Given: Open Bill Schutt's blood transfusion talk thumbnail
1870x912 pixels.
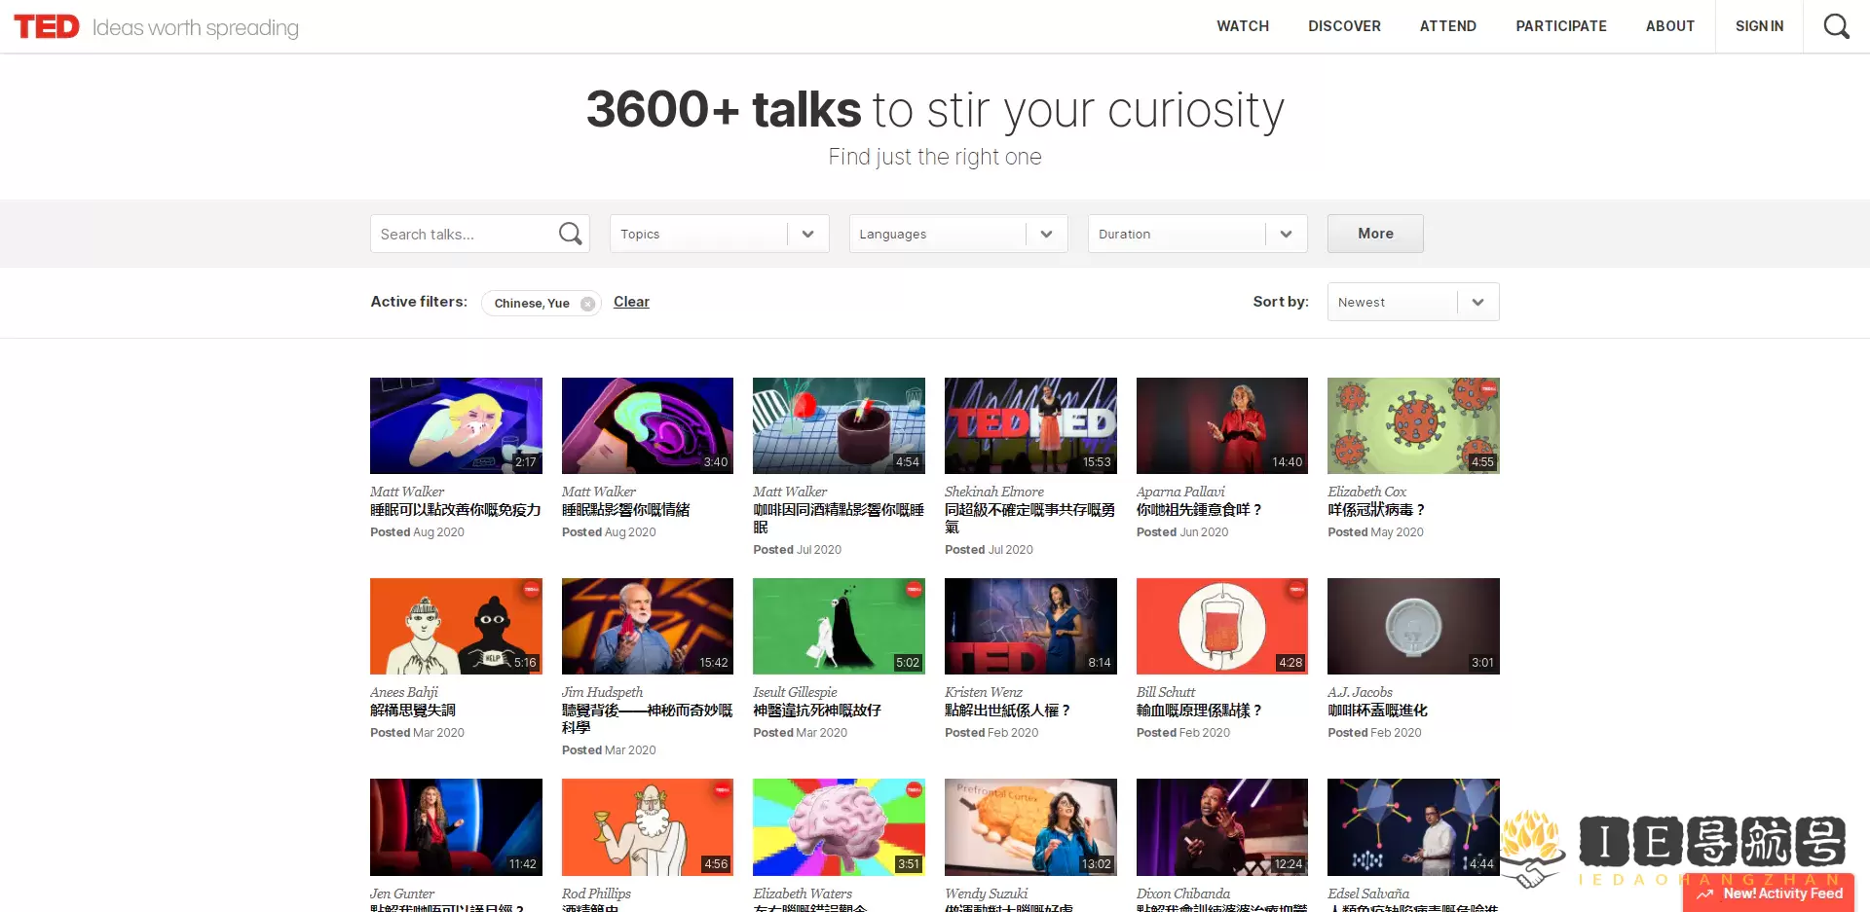Looking at the screenshot, I should click(x=1221, y=626).
